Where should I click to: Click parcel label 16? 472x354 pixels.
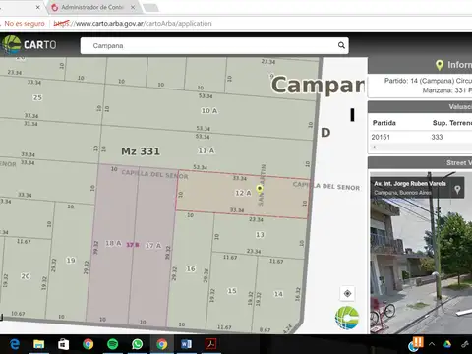tap(191, 268)
